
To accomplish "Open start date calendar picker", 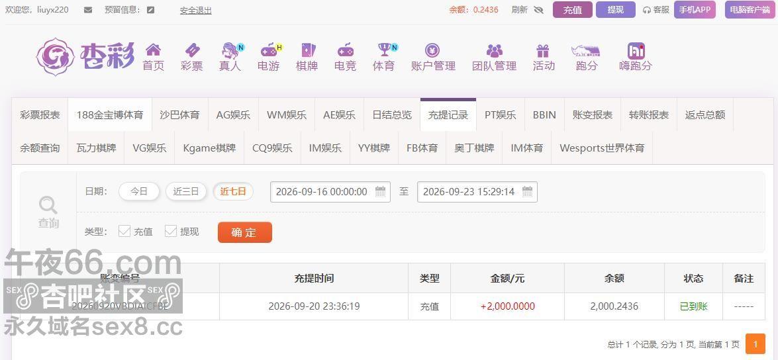I will [x=380, y=191].
